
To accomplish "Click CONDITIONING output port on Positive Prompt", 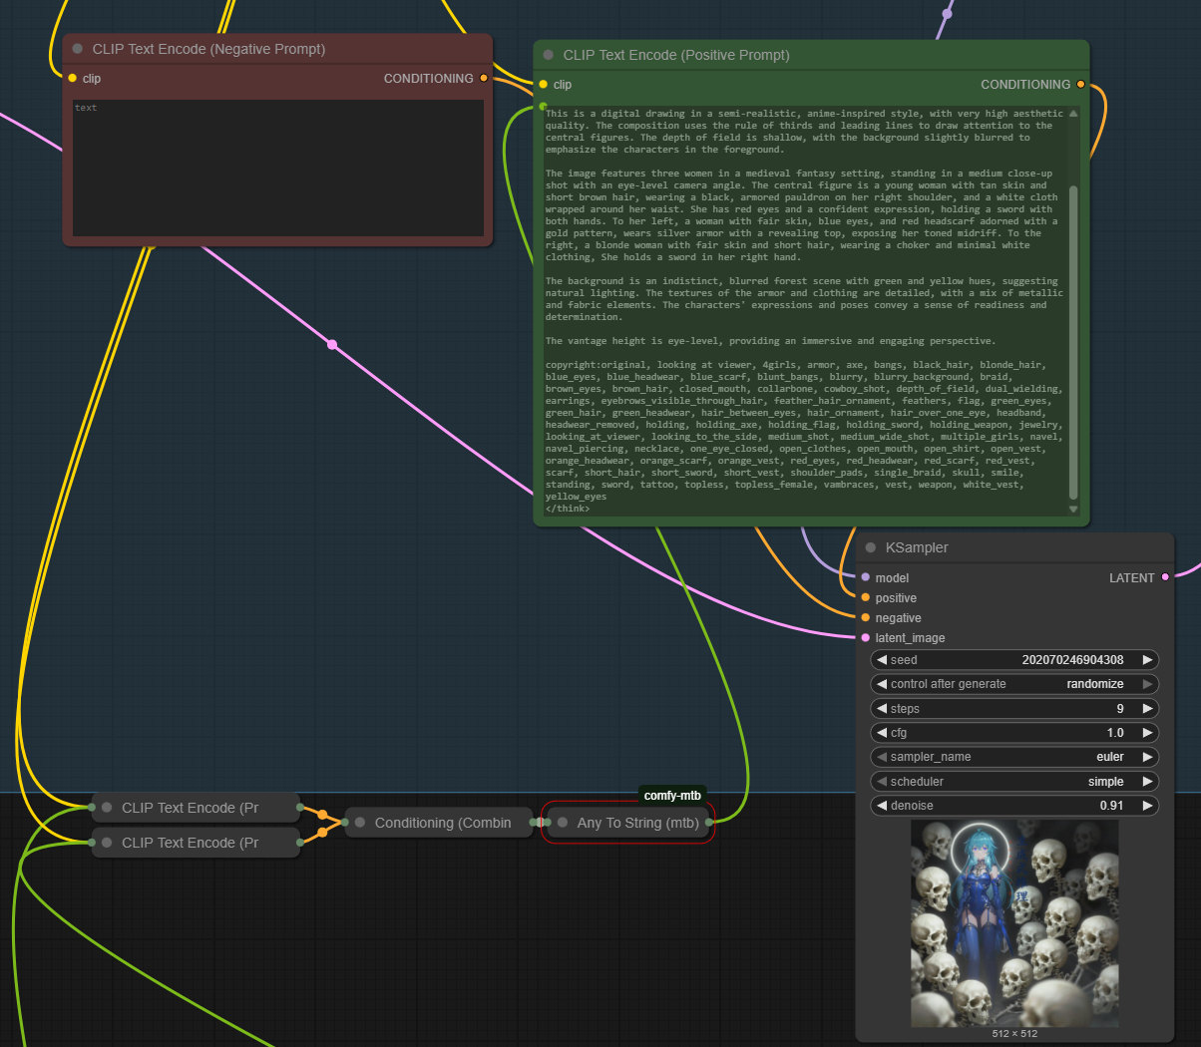I will (x=1080, y=84).
